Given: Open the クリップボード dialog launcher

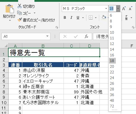Looking at the screenshot, I should pos(57,27).
